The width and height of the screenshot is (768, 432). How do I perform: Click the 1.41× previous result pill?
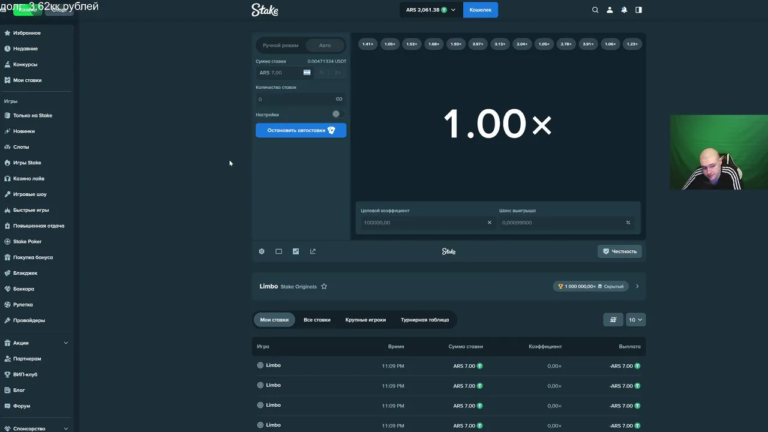pos(368,44)
